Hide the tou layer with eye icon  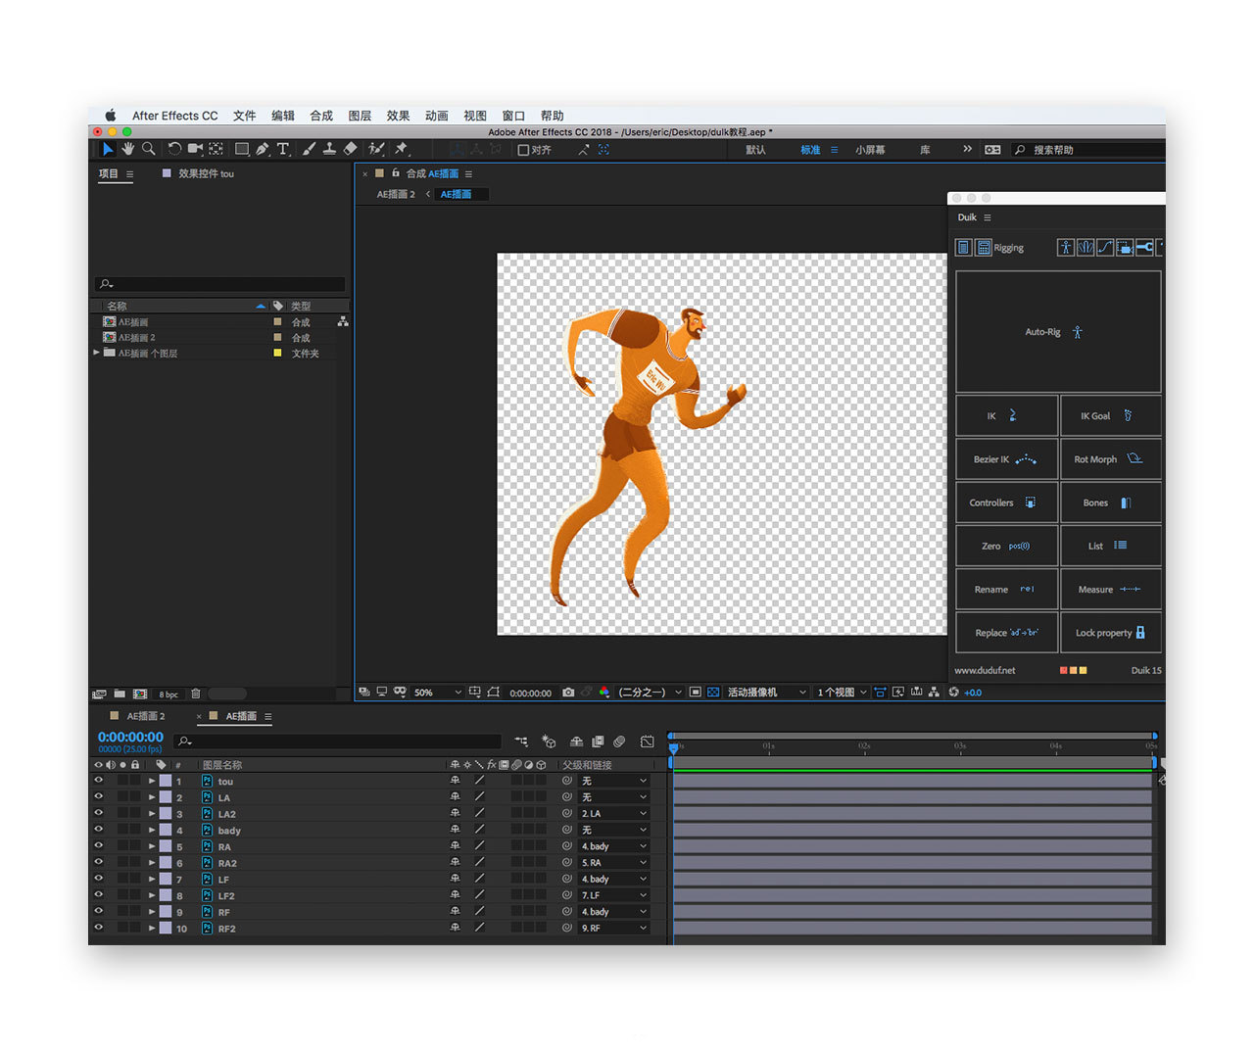(98, 781)
